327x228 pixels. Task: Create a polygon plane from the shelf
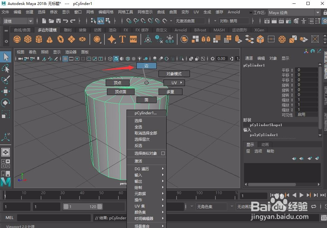[x=71, y=39]
